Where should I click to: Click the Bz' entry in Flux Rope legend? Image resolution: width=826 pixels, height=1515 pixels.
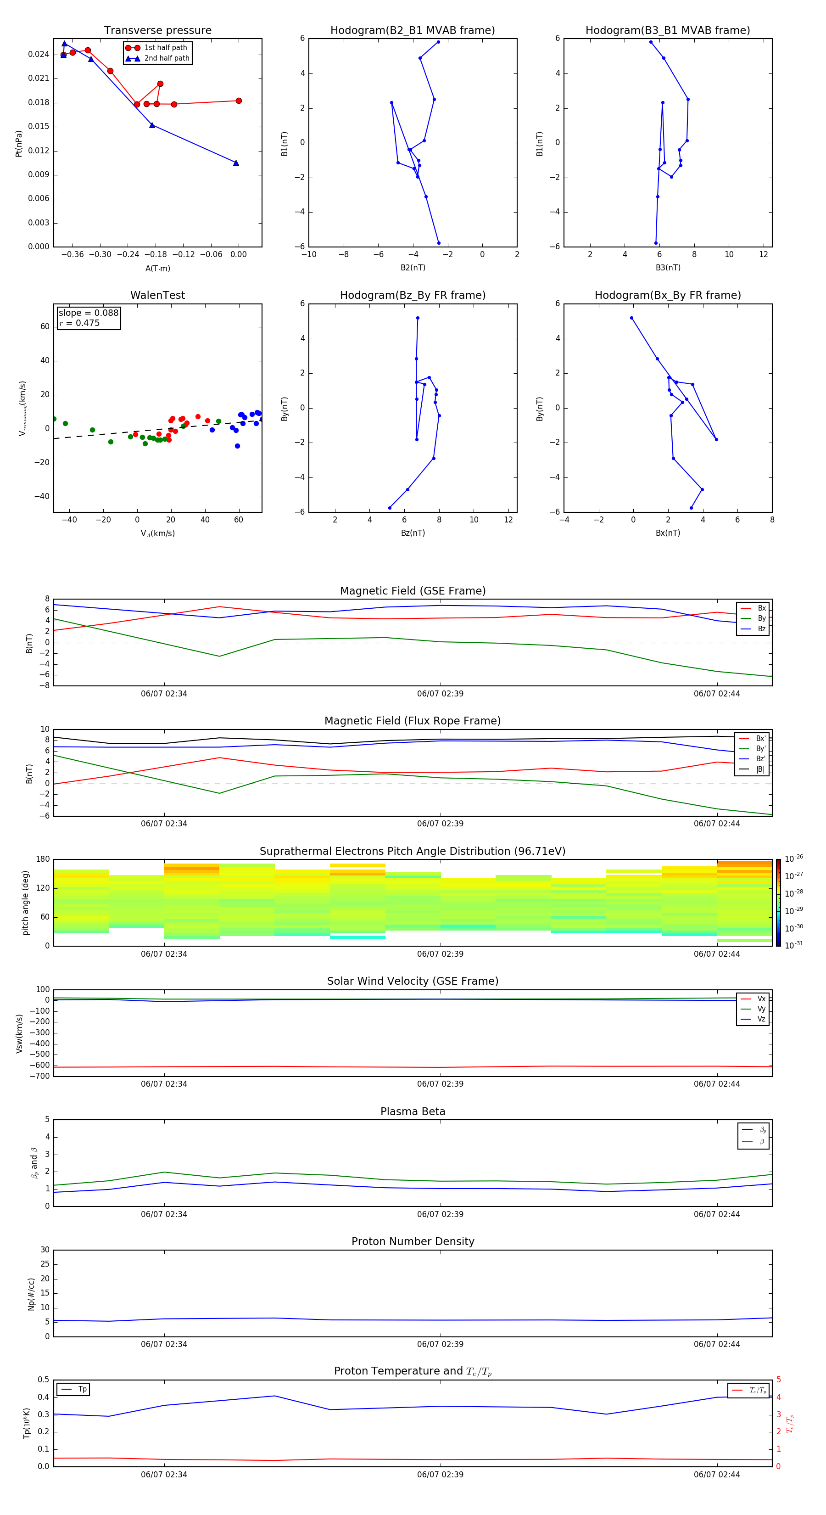click(x=752, y=759)
